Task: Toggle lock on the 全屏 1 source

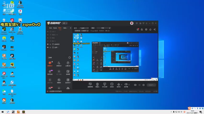Action: 50,47
